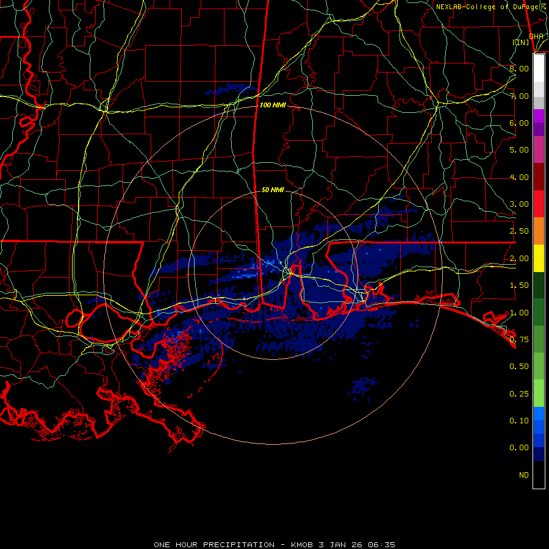Pick the black ND swatch on scale
Screen dimensions: 549x549
(539, 475)
